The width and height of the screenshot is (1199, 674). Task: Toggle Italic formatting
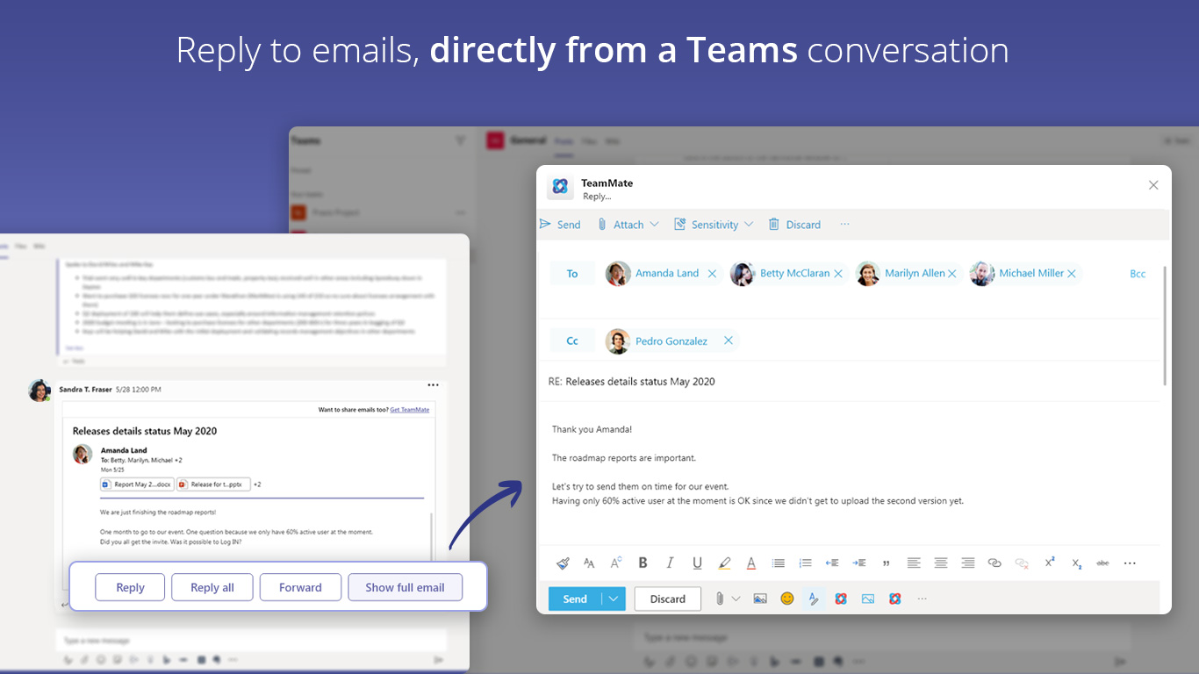coord(670,563)
